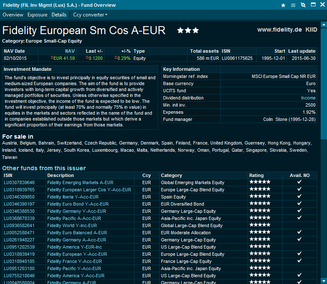Click the favorite star icon in title bar
The image size is (327, 284).
283,5
